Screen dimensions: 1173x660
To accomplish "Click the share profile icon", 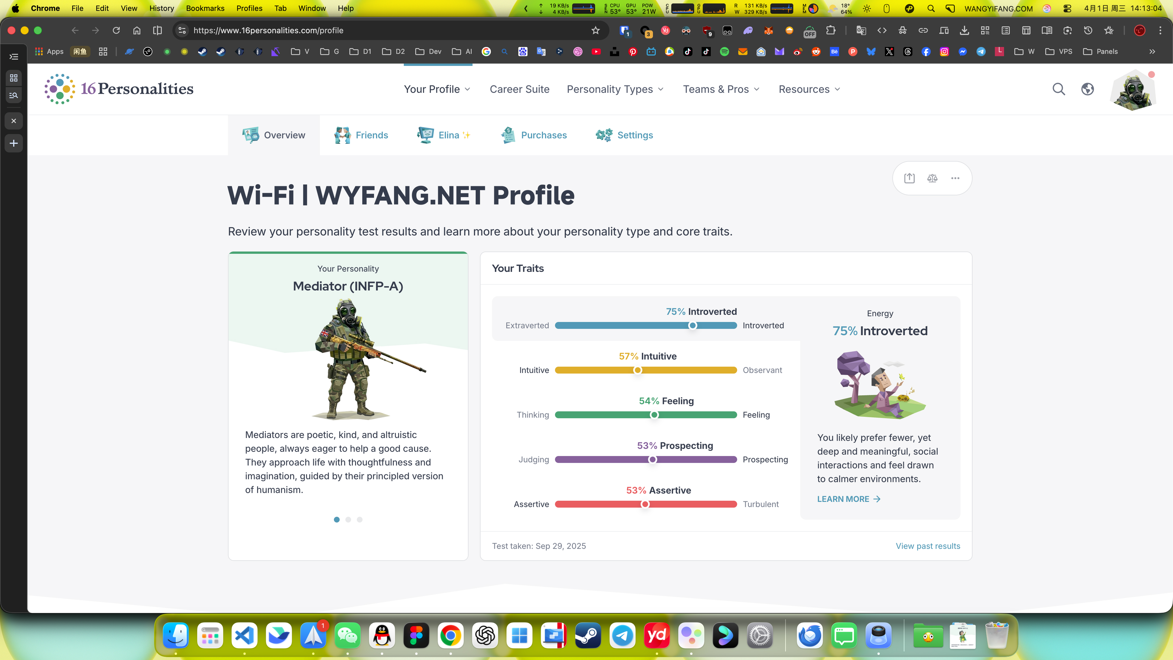I will coord(909,178).
